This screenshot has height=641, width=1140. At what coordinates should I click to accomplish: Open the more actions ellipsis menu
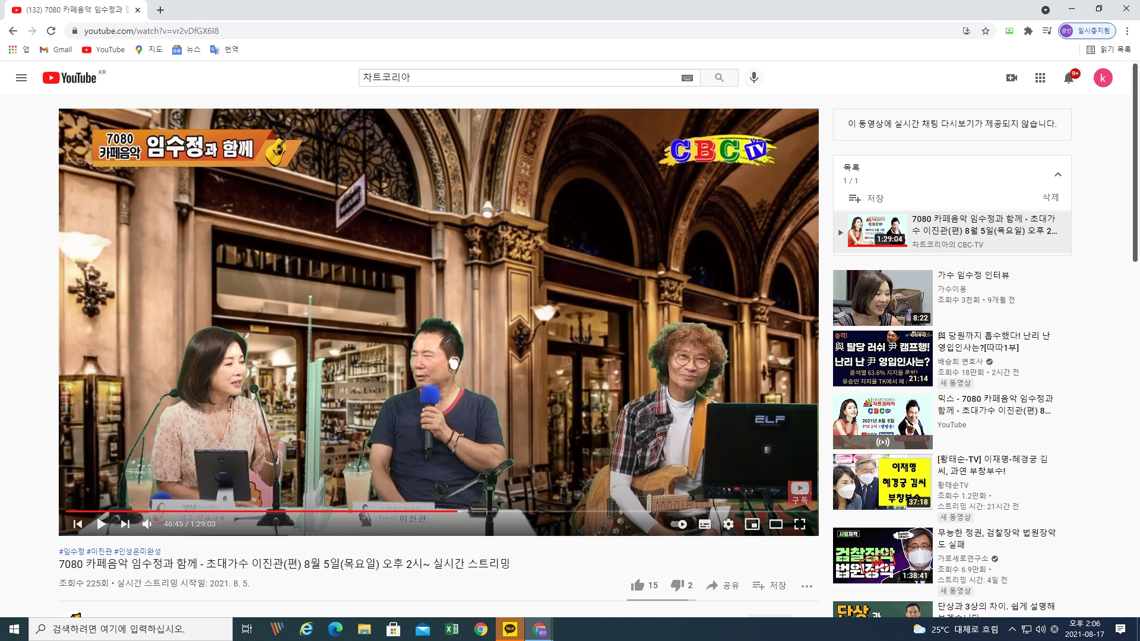[x=806, y=586]
